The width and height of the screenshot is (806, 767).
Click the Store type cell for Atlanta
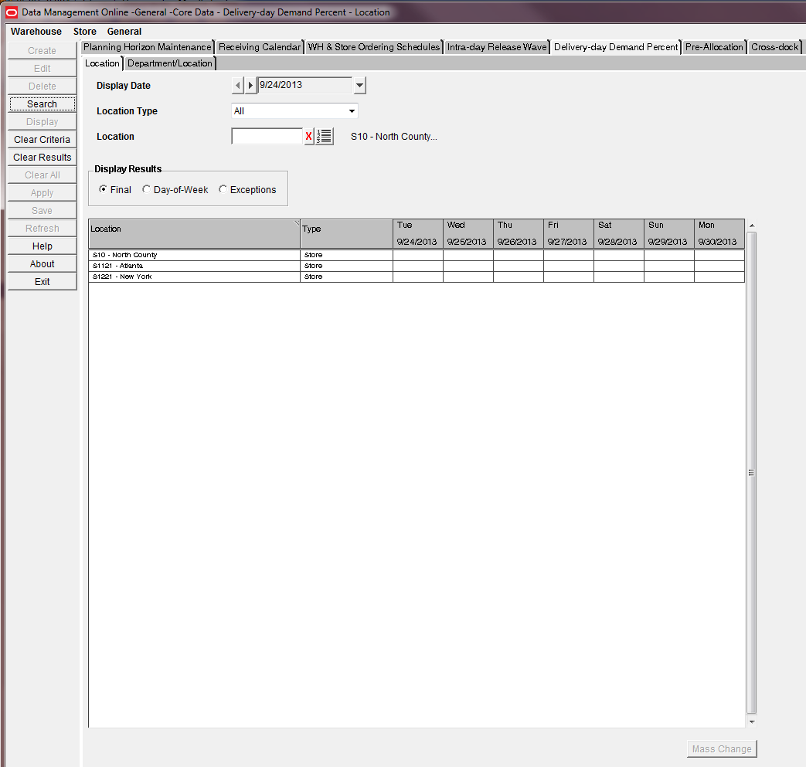click(x=346, y=266)
